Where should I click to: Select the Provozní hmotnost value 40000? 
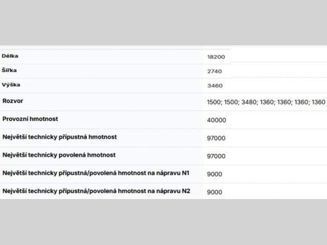pyautogui.click(x=216, y=120)
